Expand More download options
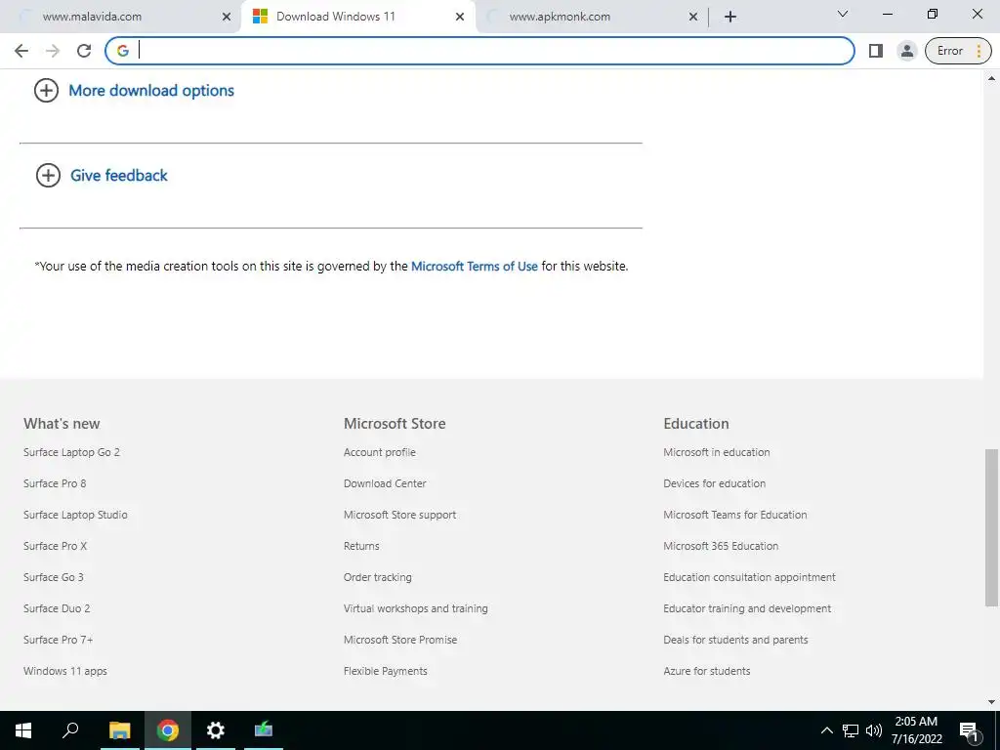This screenshot has width=1000, height=750. tap(134, 91)
